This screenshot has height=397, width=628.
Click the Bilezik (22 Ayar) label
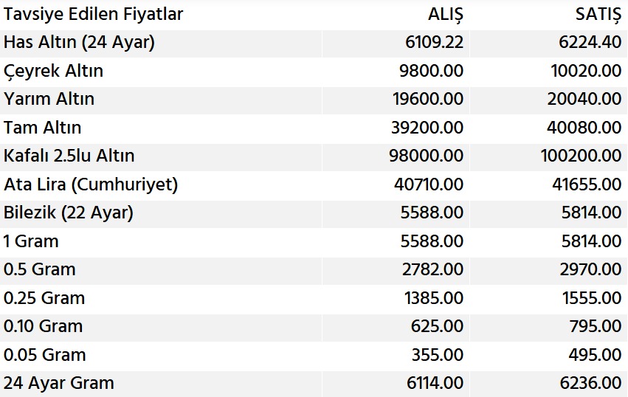pyautogui.click(x=68, y=213)
